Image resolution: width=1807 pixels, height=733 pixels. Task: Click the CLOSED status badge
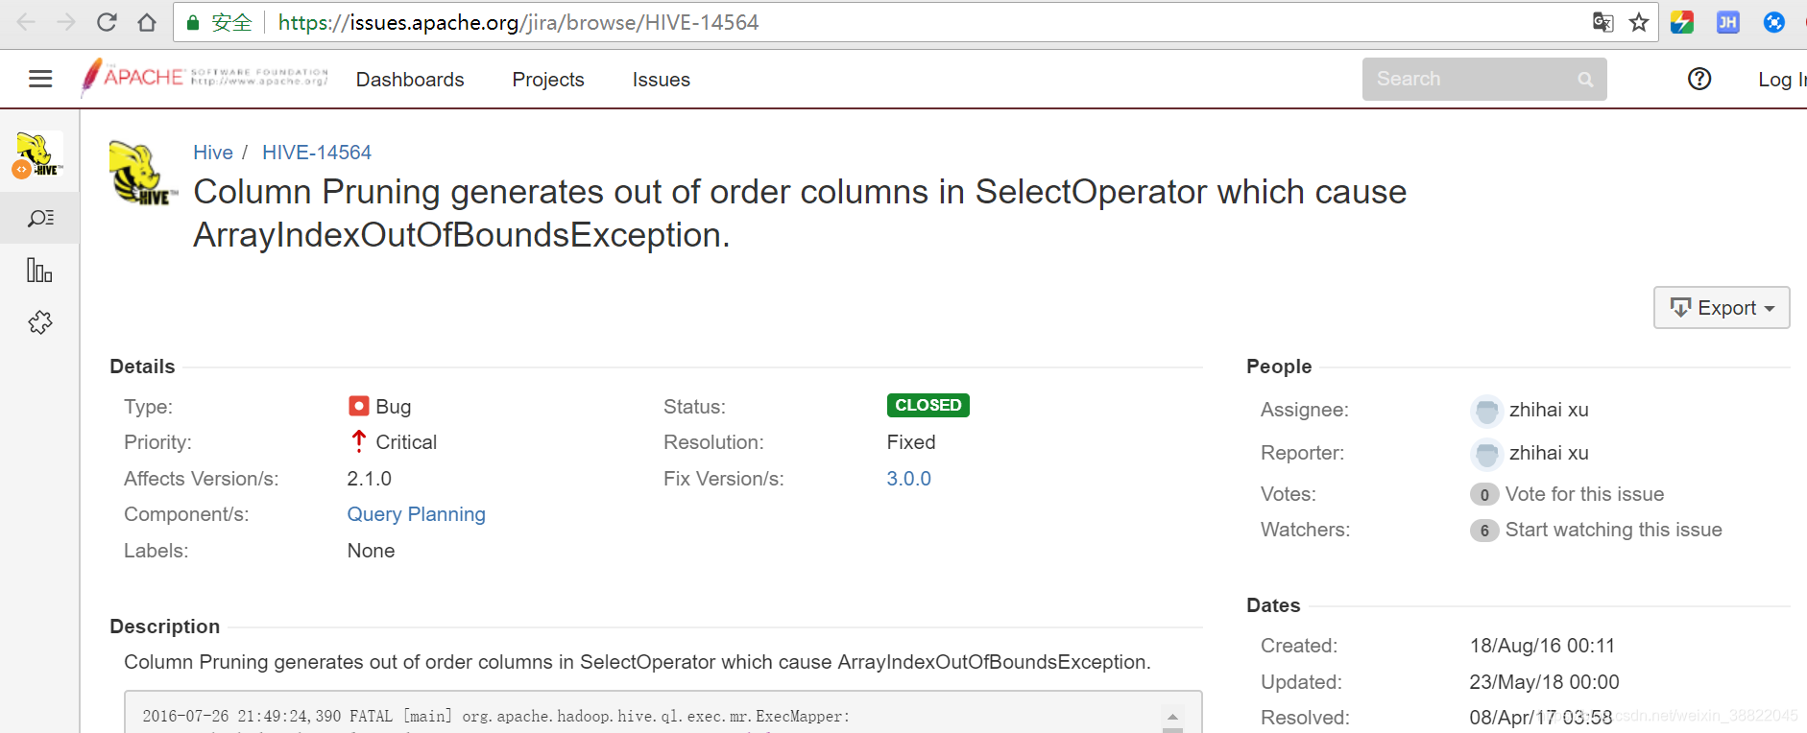point(928,405)
